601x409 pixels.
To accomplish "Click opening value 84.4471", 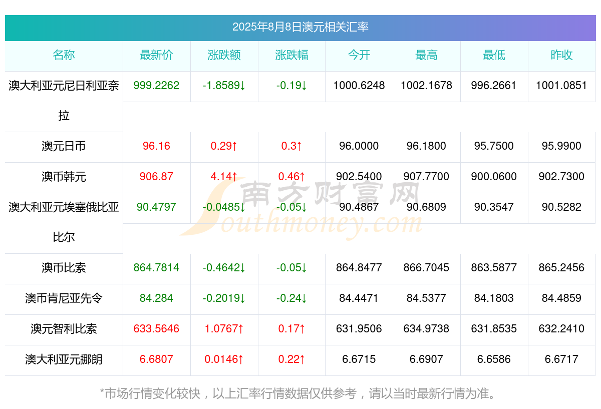I will point(359,298).
